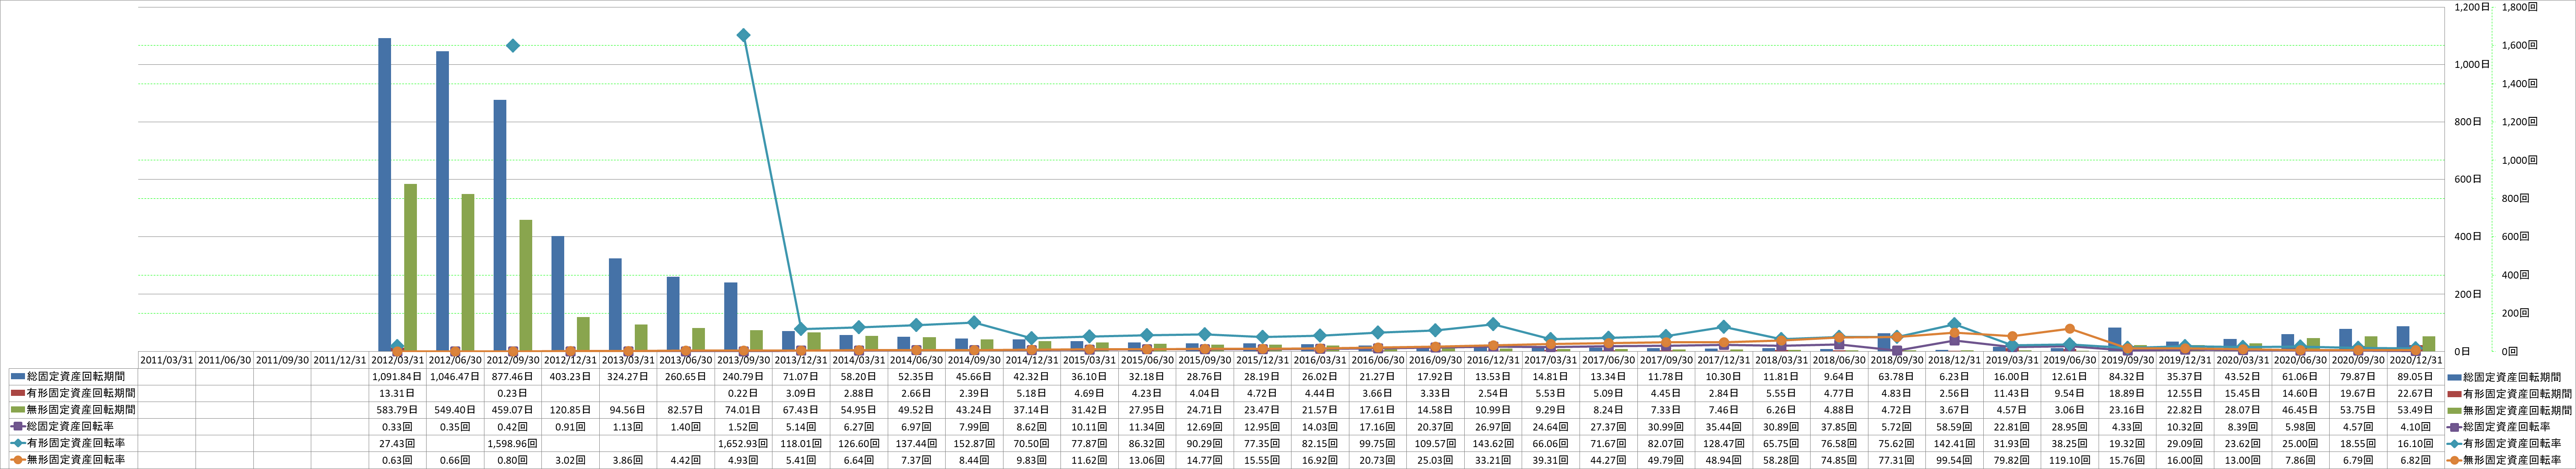The height and width of the screenshot is (469, 2576).
Task: Click the blue bar at 2012/12/31
Action: coord(557,293)
